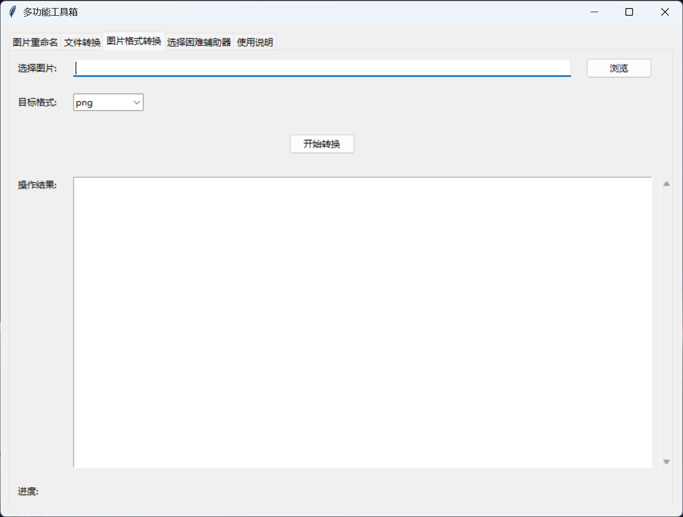
Task: Show the 使用说明 tab
Action: pos(255,42)
